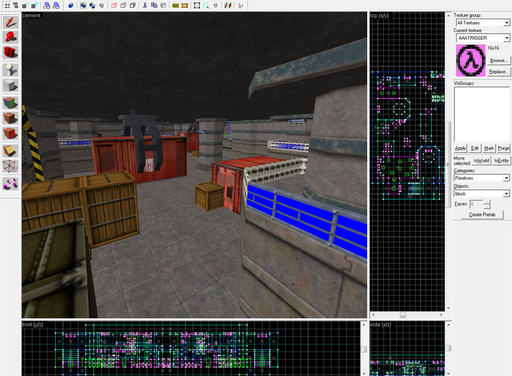Click the VisGroups Apply button
This screenshot has width=512, height=376.
(x=460, y=149)
